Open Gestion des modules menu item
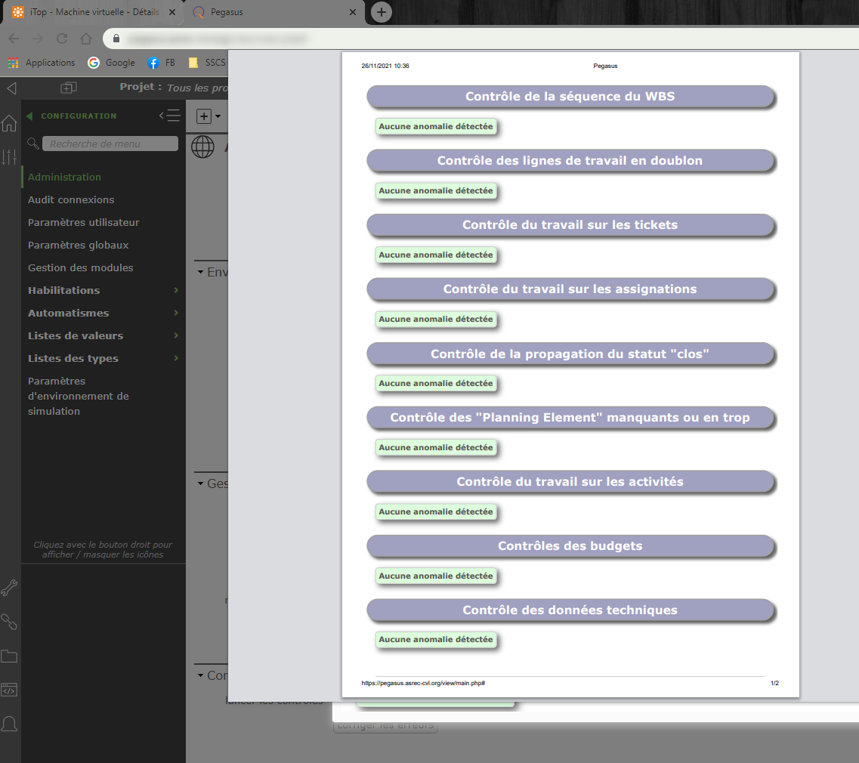Screen dimensions: 859x763 pyautogui.click(x=80, y=267)
